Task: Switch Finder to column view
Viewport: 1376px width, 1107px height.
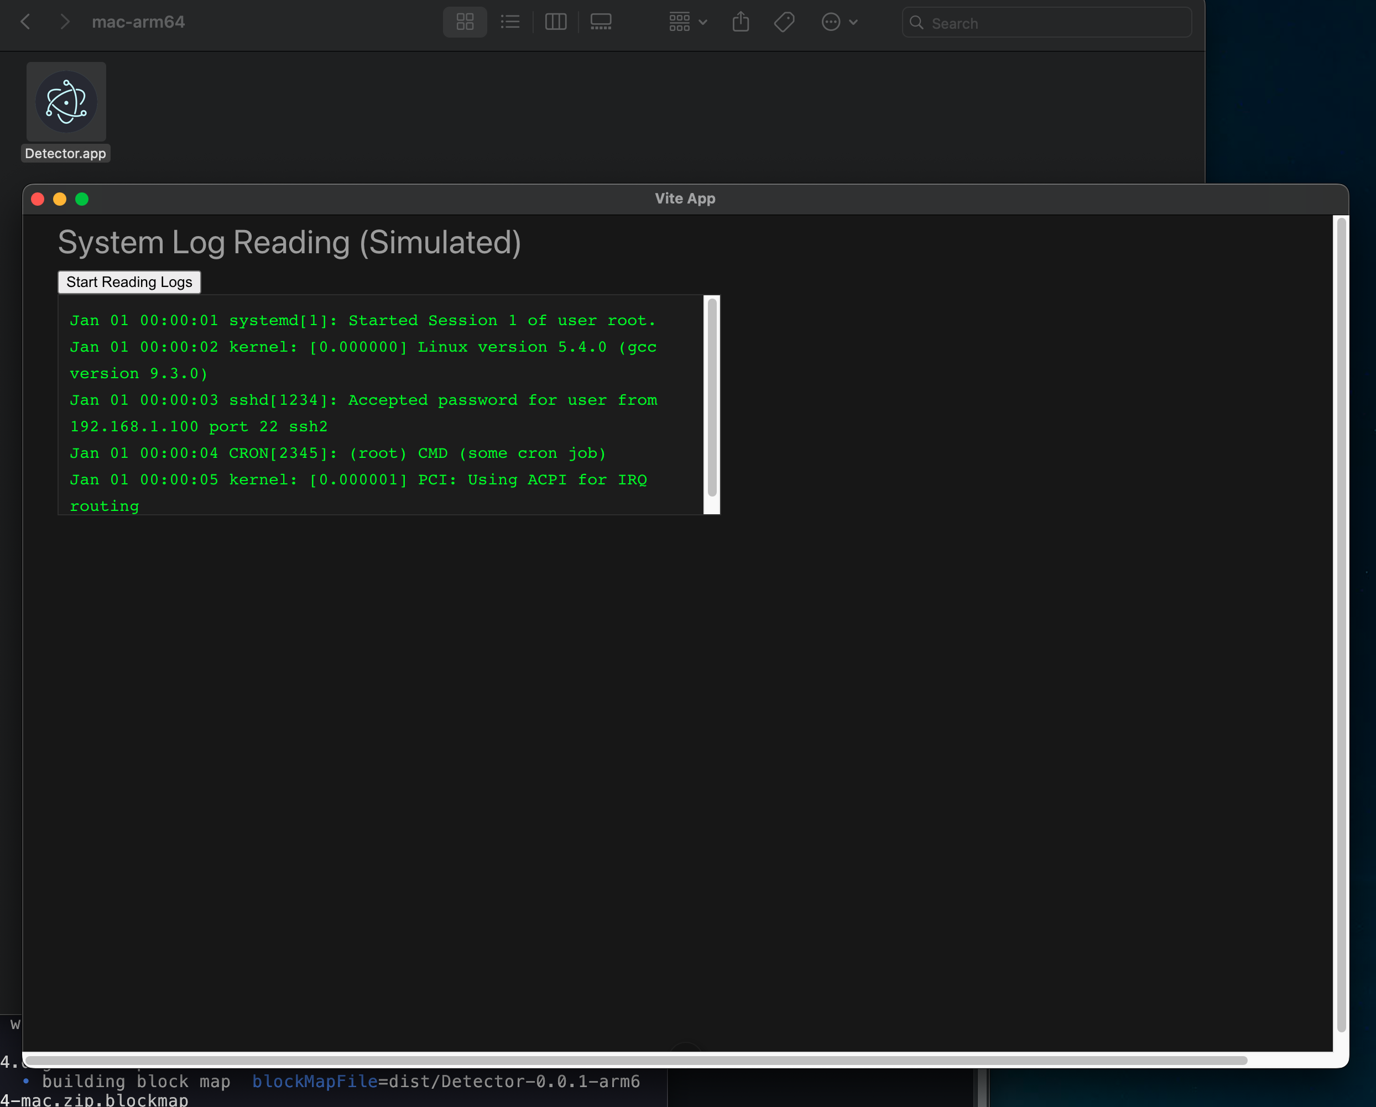Action: [555, 22]
